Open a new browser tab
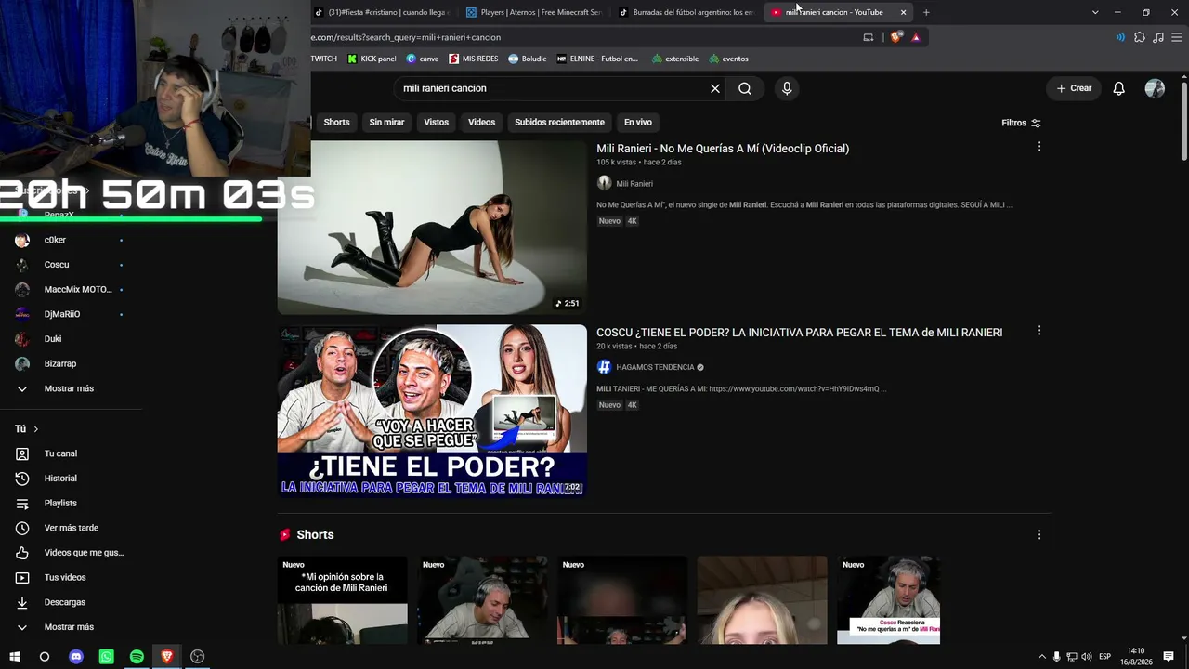 pyautogui.click(x=926, y=12)
